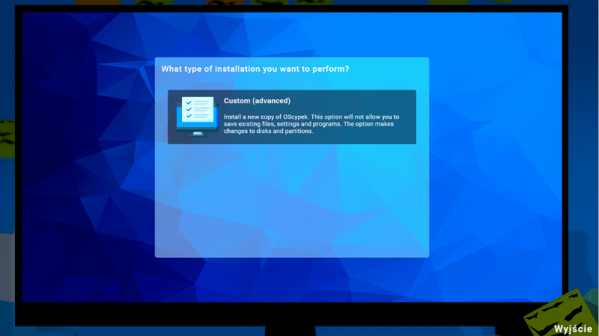Select the Custom (advanced) installation tile
The height and width of the screenshot is (336, 599).
click(x=291, y=117)
